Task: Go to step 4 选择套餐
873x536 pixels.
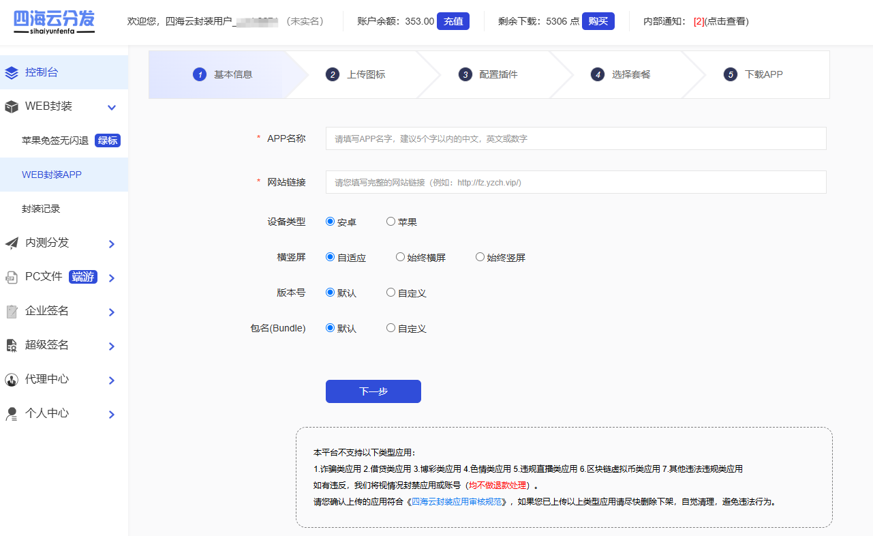Action: pyautogui.click(x=621, y=74)
